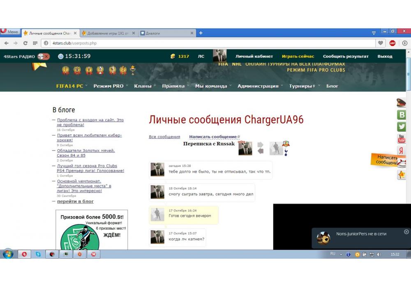Image resolution: width=411 pixels, height=287 pixels.
Task: Open the VK social sidebar icon
Action: click(402, 115)
